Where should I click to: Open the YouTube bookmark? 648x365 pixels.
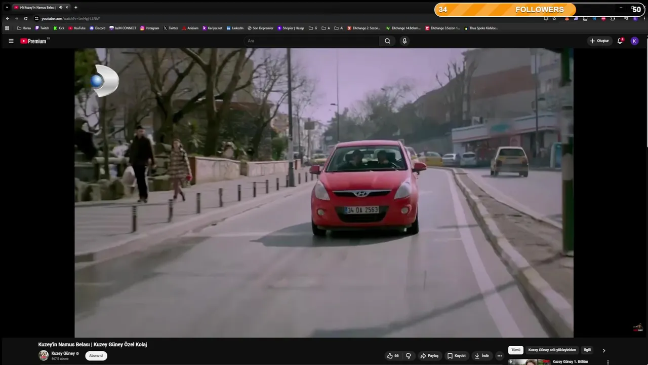77,28
